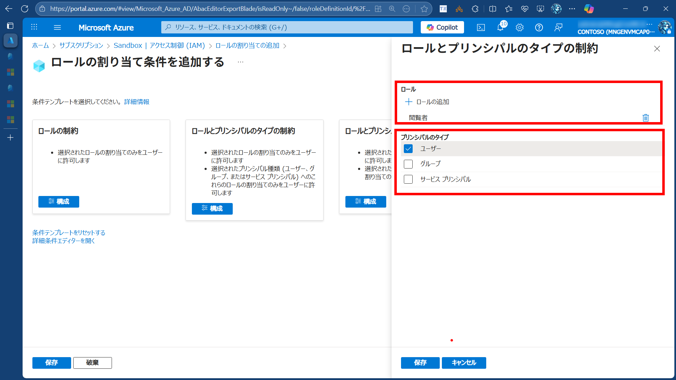The width and height of the screenshot is (676, 380).
Task: Click the Microsoft Azure logo text
Action: tap(106, 27)
